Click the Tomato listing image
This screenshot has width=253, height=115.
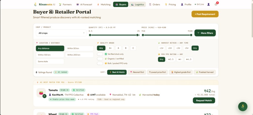pyautogui.click(x=41, y=93)
